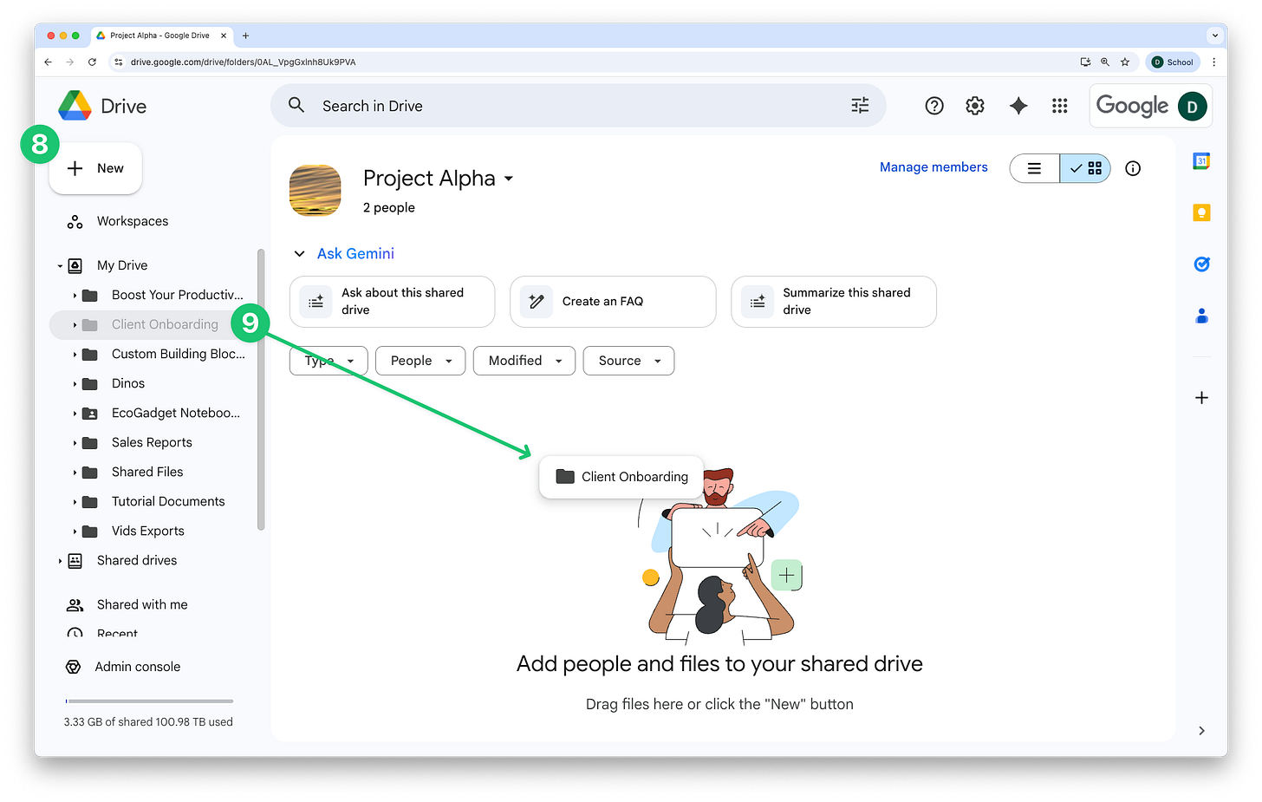Switch to list layout view
1262x802 pixels.
tap(1034, 168)
